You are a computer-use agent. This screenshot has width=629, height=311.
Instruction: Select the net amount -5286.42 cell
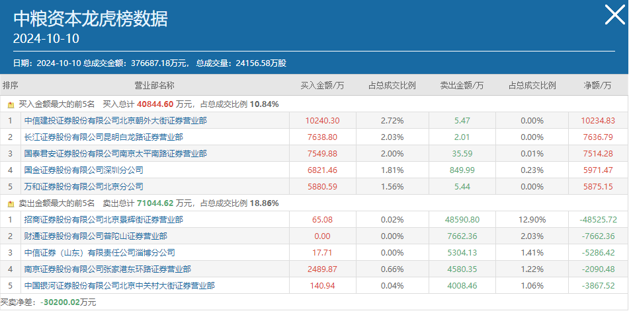pos(598,252)
